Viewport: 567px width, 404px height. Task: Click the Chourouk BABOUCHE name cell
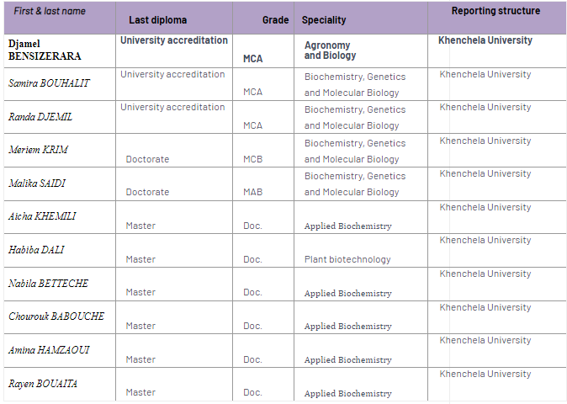click(x=56, y=316)
